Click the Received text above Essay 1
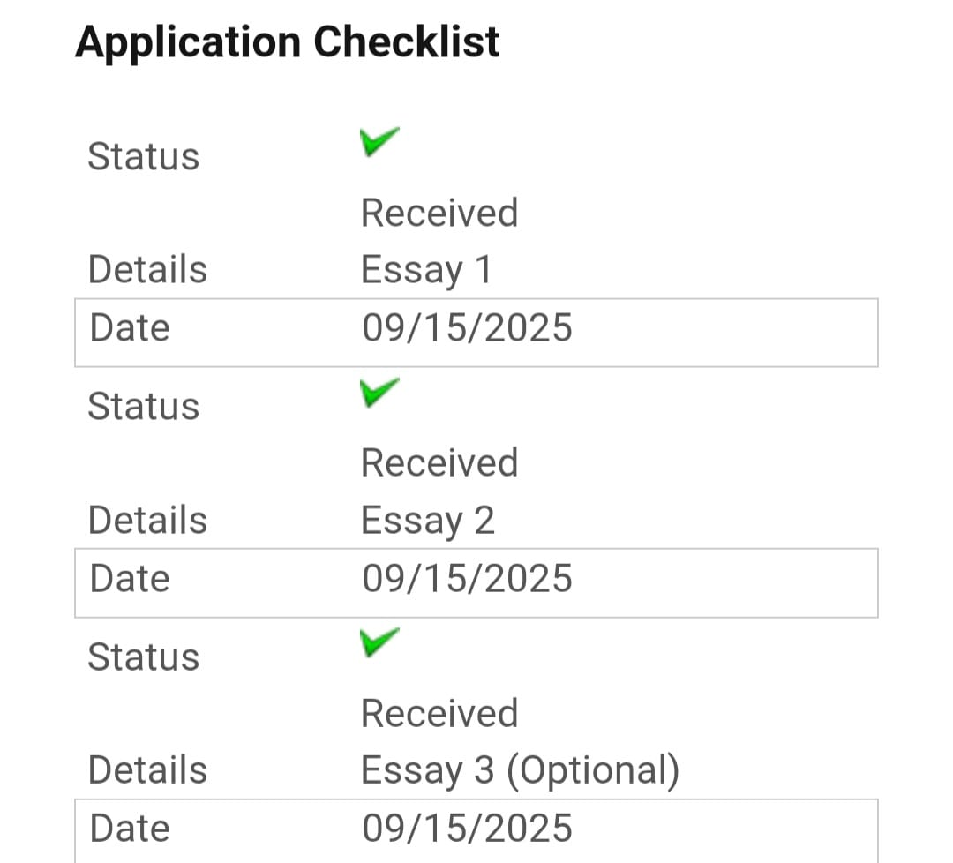This screenshot has height=863, width=953. coord(439,213)
